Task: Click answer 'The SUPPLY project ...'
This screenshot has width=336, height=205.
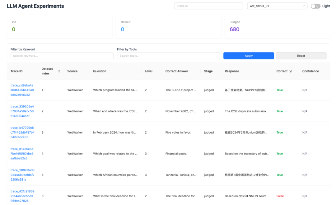Action: coord(181,90)
